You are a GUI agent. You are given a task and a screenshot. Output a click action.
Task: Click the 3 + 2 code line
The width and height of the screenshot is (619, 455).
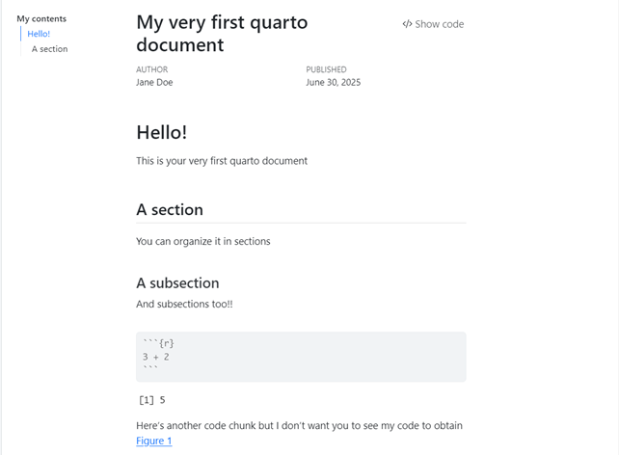156,357
